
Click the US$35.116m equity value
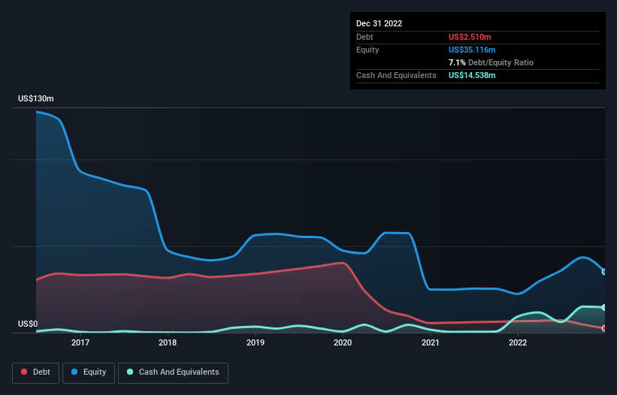pos(472,50)
